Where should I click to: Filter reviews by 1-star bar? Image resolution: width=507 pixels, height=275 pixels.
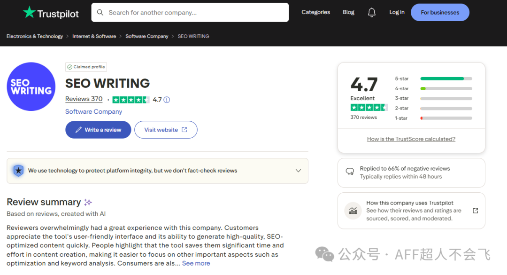446,118
